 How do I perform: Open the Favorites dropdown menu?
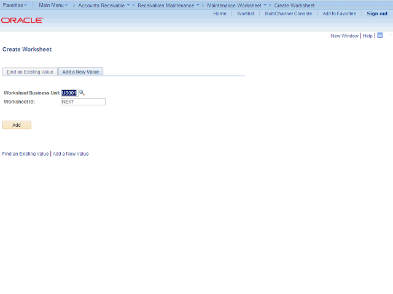(15, 6)
